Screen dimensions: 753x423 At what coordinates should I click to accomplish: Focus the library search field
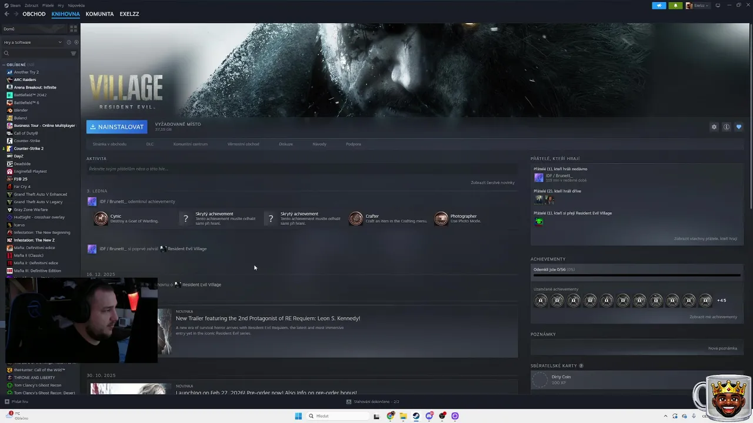point(35,53)
